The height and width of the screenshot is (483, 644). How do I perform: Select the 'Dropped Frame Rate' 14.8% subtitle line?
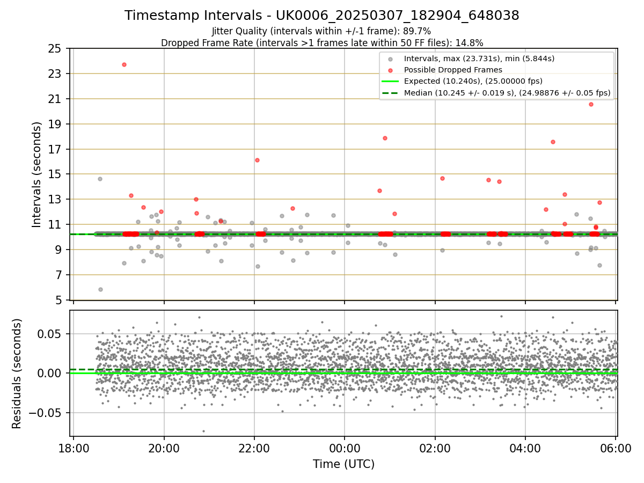click(x=322, y=43)
